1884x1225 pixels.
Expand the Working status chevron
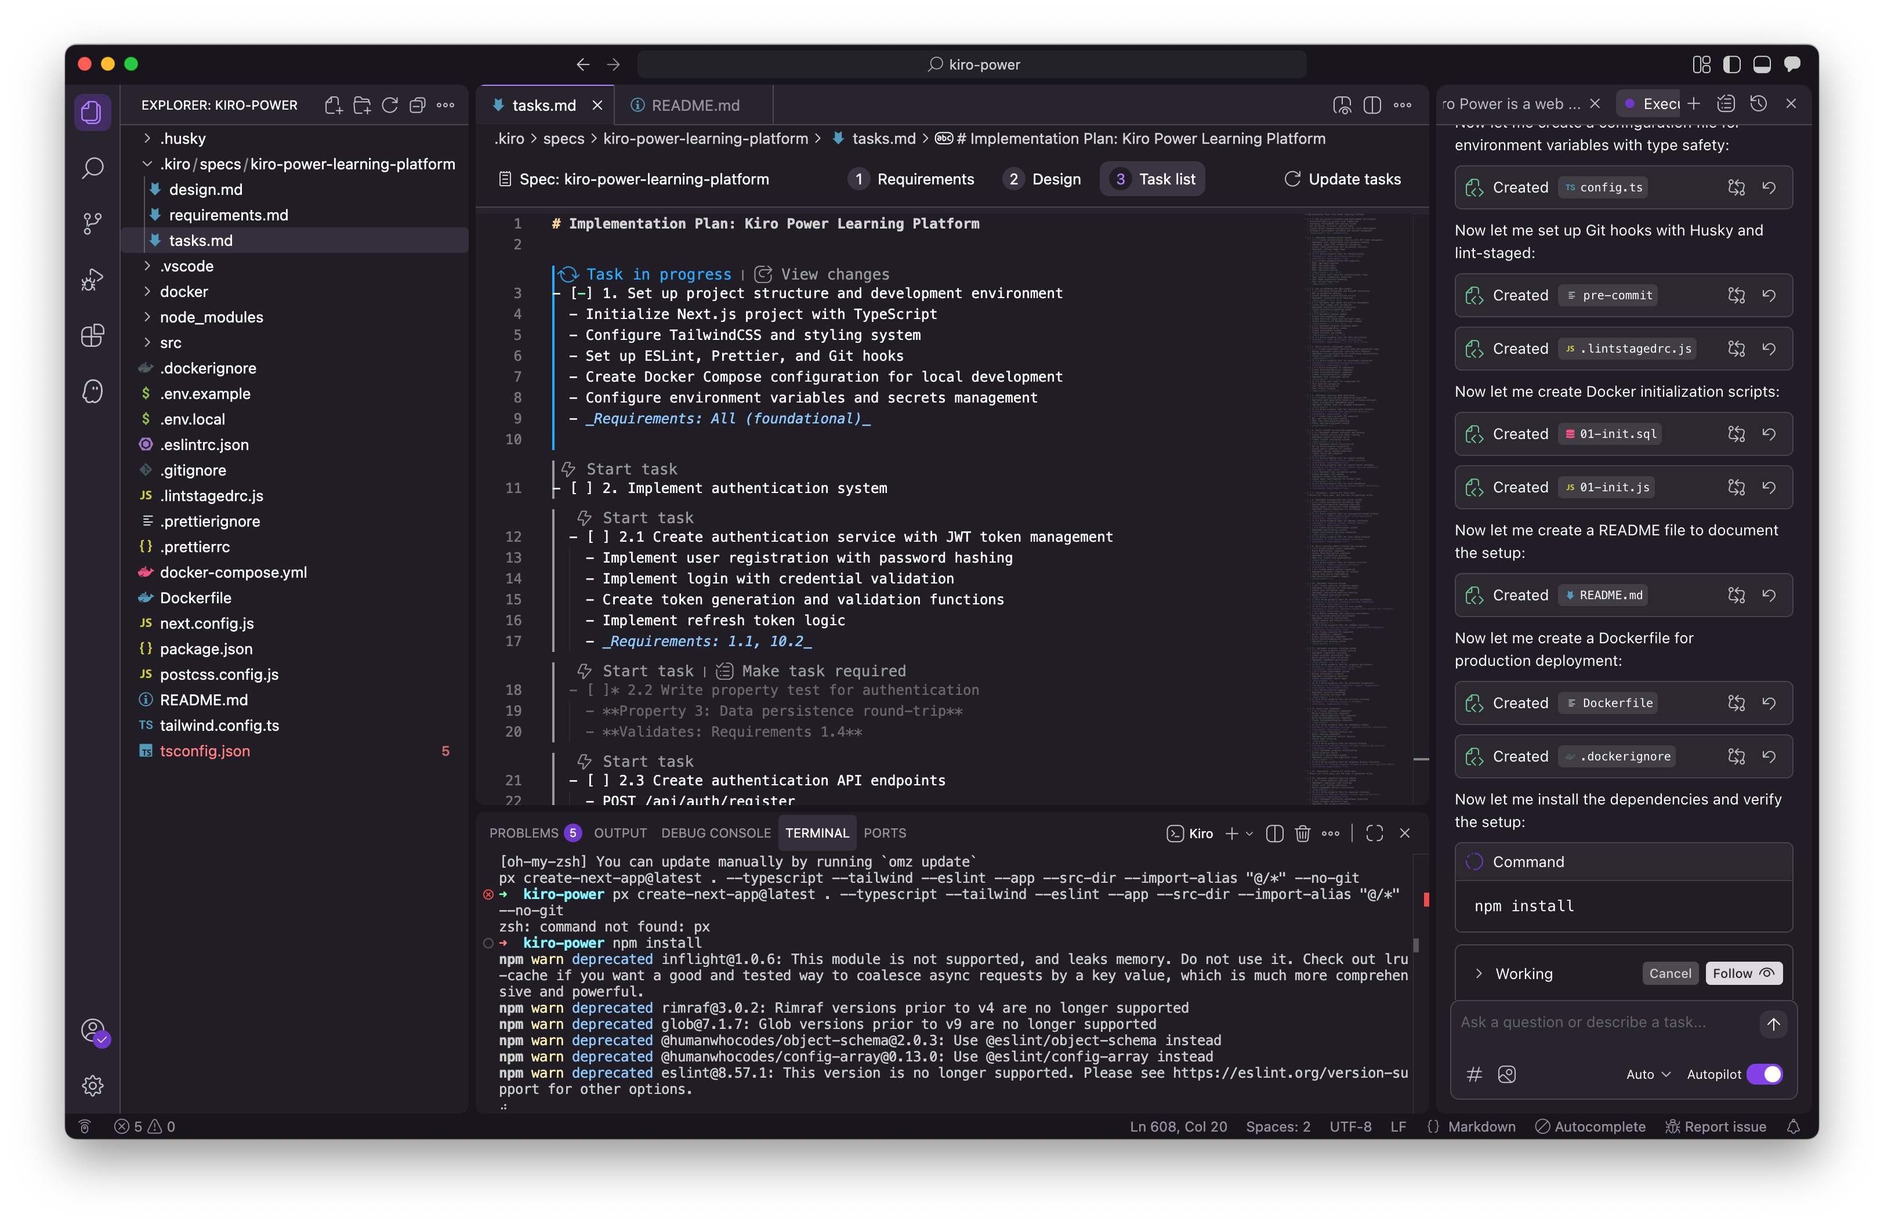click(1479, 973)
